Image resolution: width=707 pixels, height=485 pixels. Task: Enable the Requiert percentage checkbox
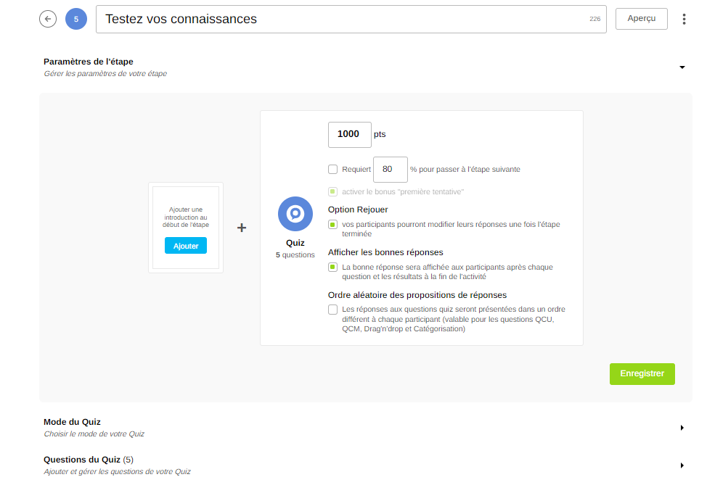click(333, 170)
